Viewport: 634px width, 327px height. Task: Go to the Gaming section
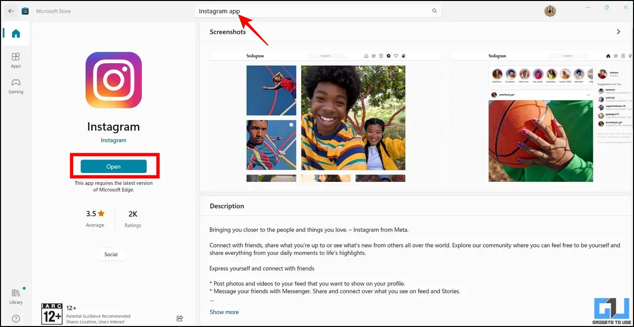[16, 86]
